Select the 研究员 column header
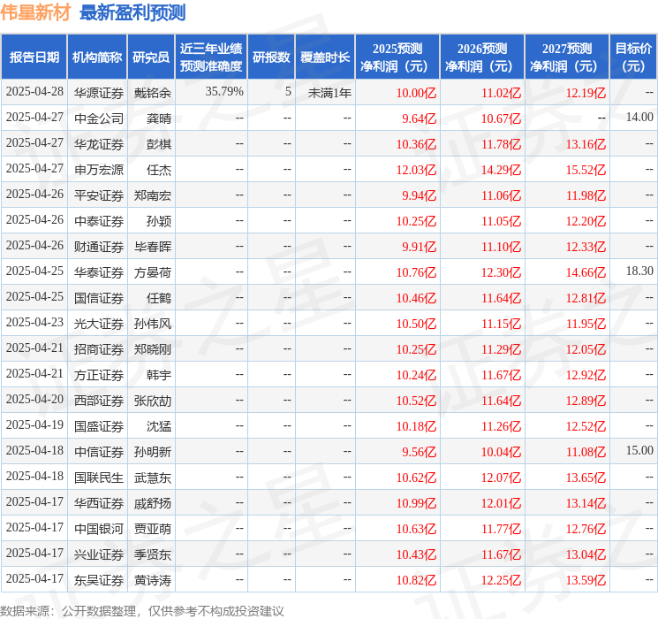 (151, 57)
